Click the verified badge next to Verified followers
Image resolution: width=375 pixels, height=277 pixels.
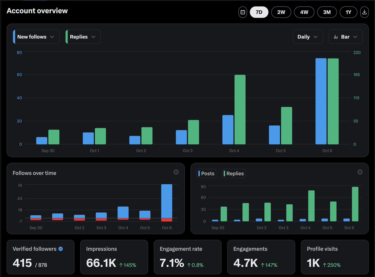61,249
